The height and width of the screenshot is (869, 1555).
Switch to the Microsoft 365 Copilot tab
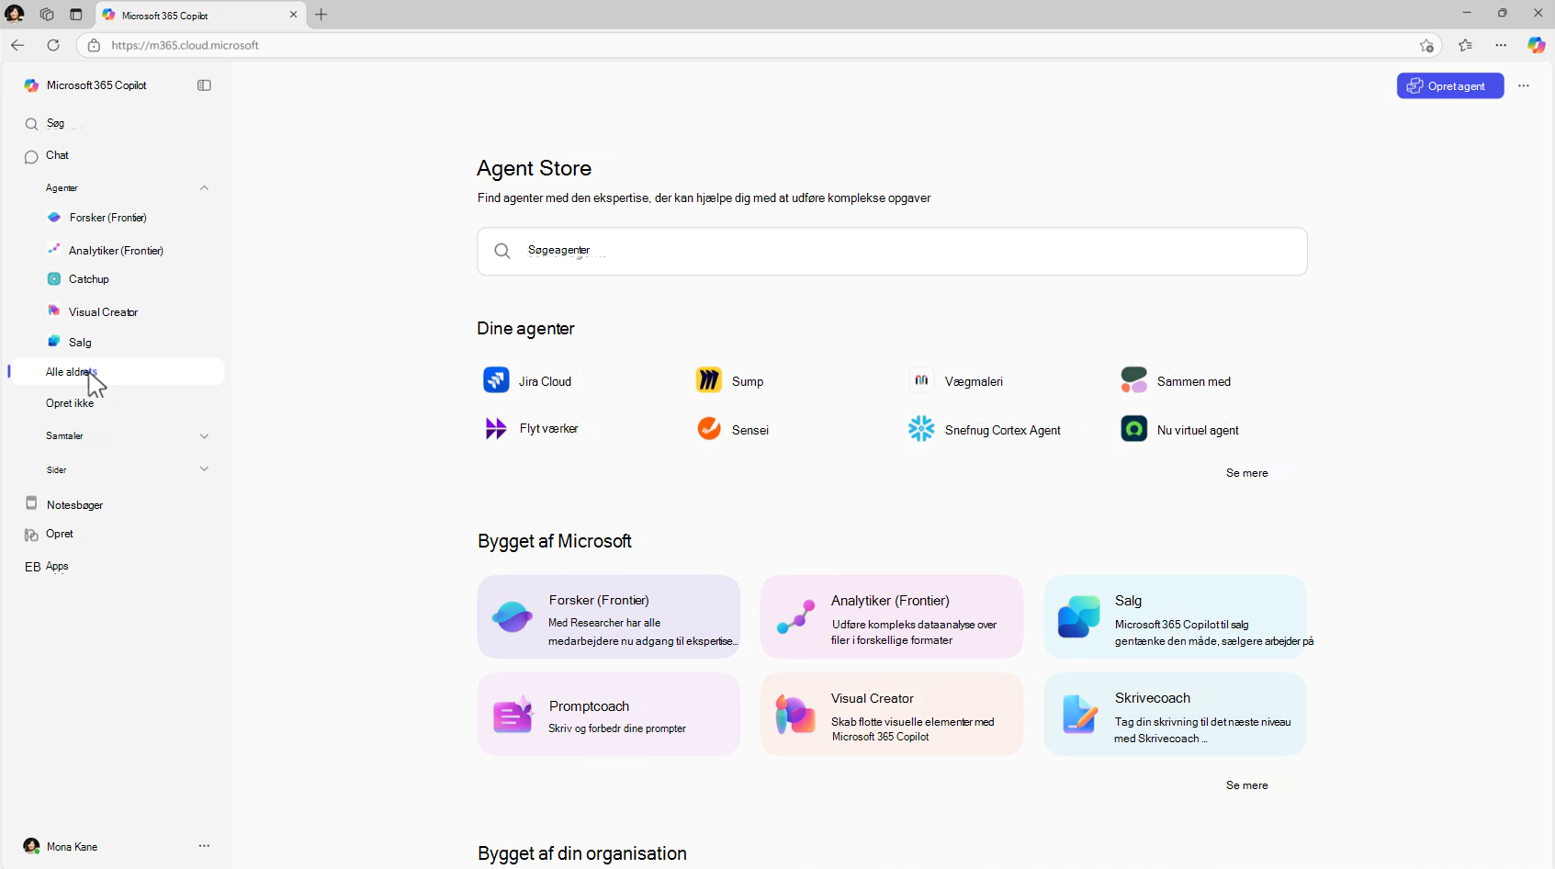[200, 15]
